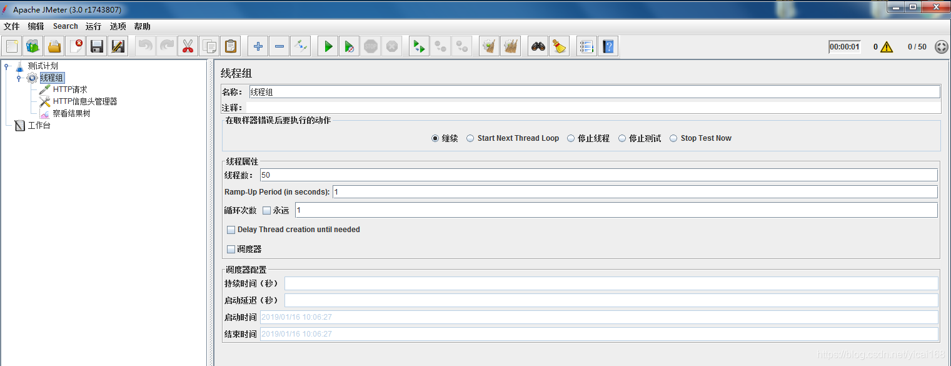Open the 帮助 menu
951x366 pixels.
point(142,26)
